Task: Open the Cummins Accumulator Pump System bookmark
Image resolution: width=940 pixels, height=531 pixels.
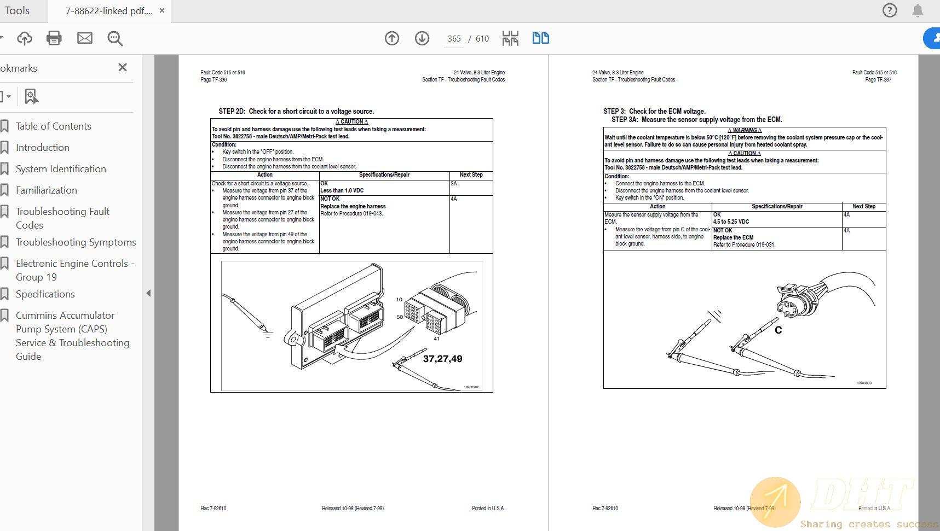Action: point(73,336)
